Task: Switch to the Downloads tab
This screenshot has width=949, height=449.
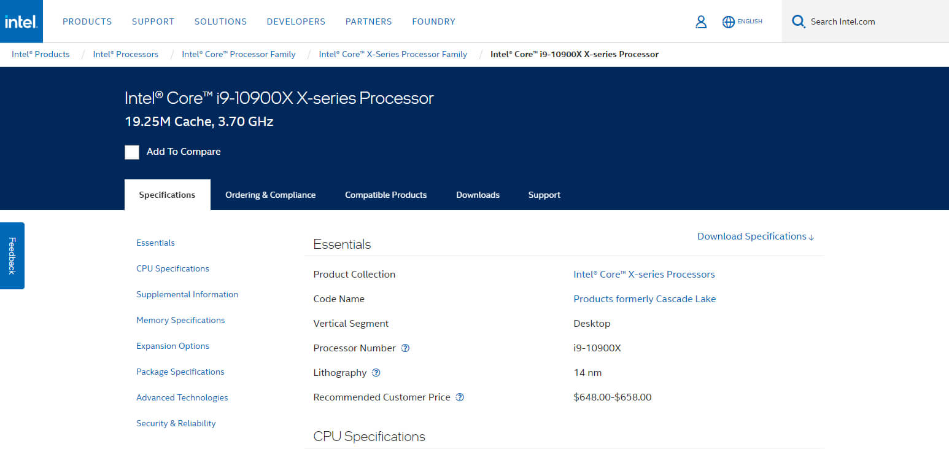Action: (478, 195)
